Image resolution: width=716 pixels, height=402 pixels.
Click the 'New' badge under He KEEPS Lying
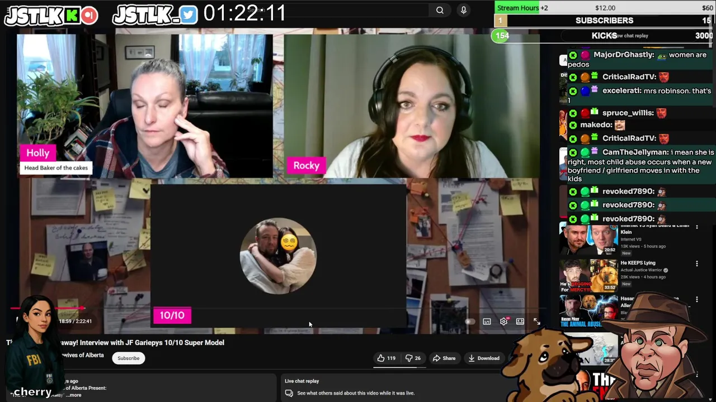626,284
